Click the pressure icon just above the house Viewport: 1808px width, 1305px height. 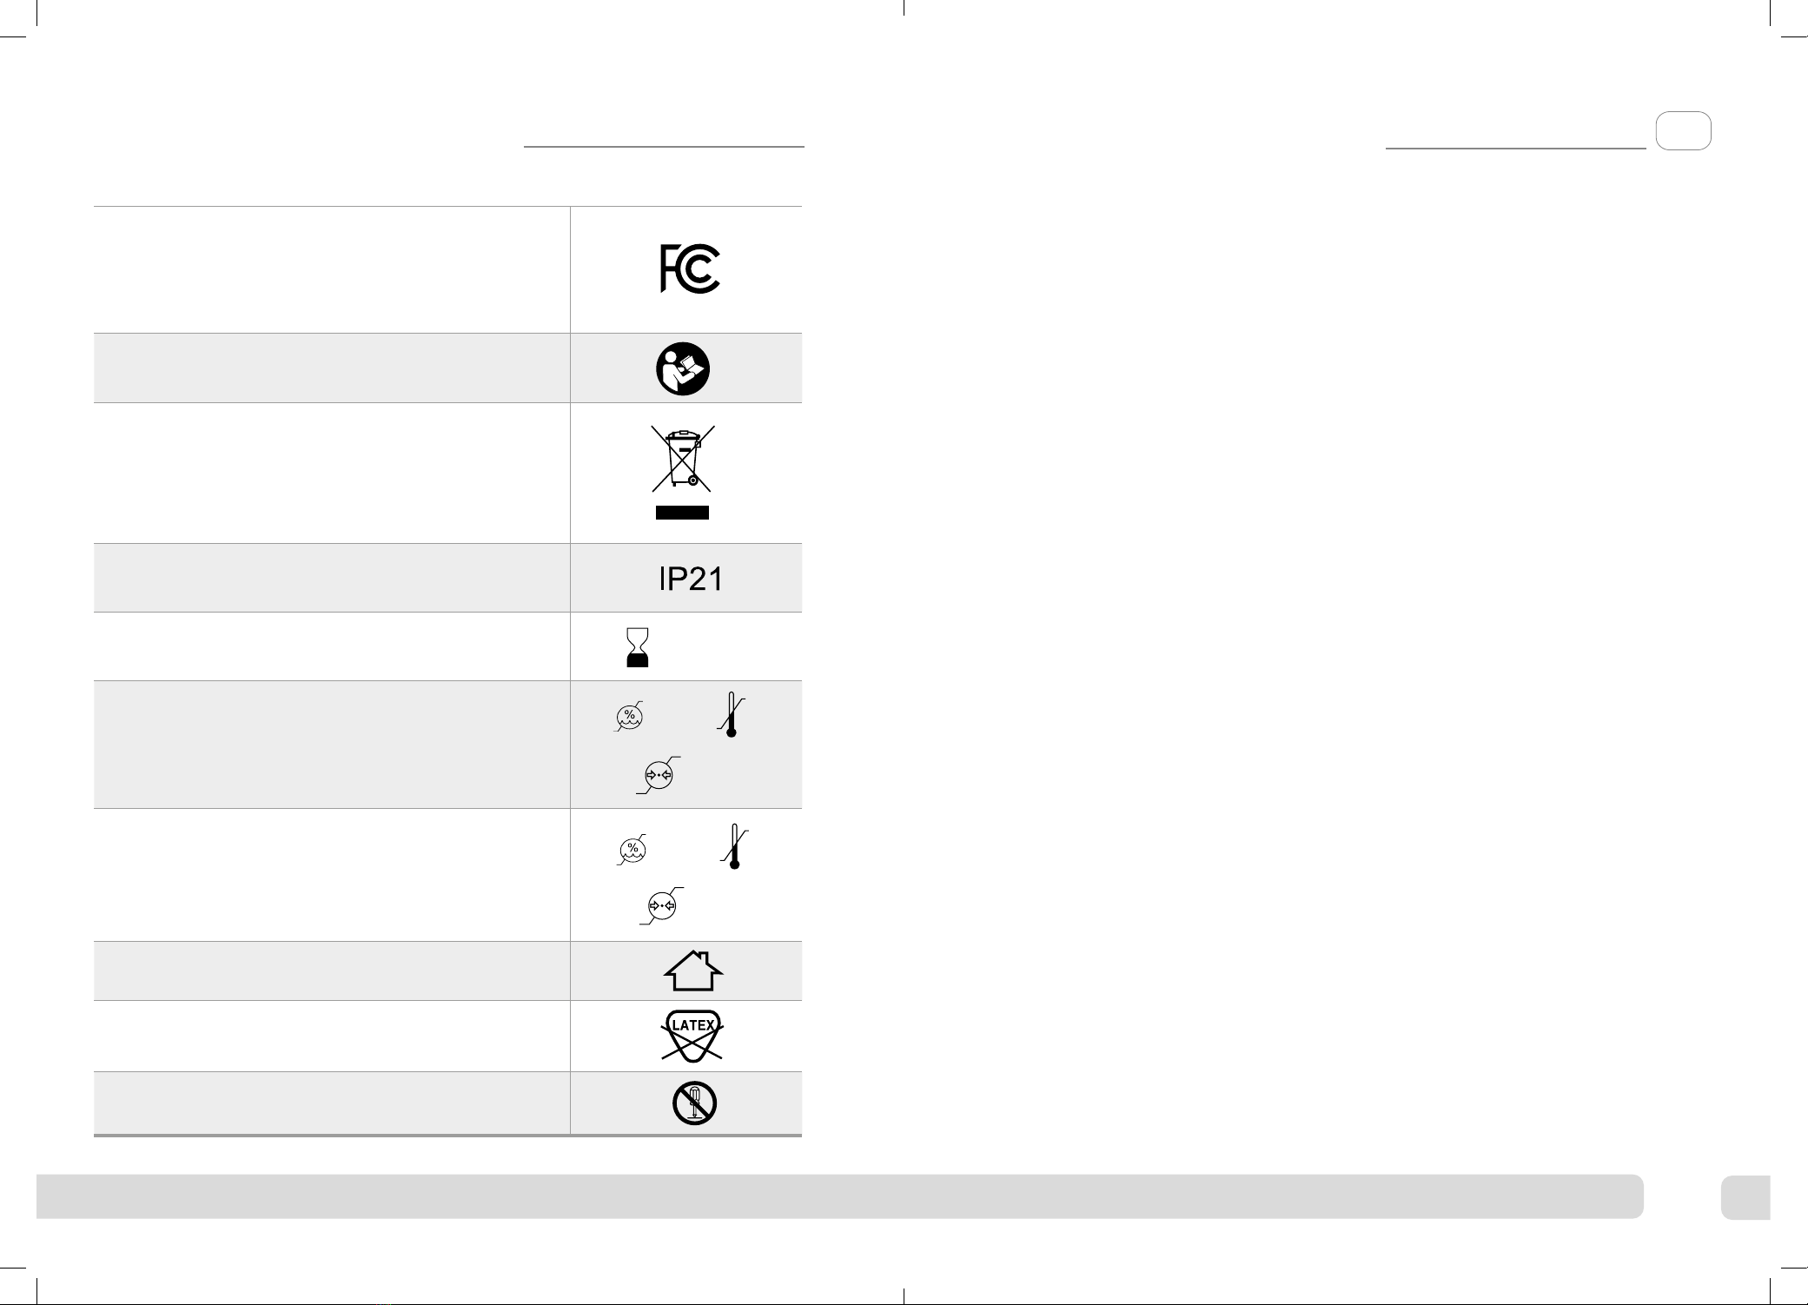tap(662, 905)
